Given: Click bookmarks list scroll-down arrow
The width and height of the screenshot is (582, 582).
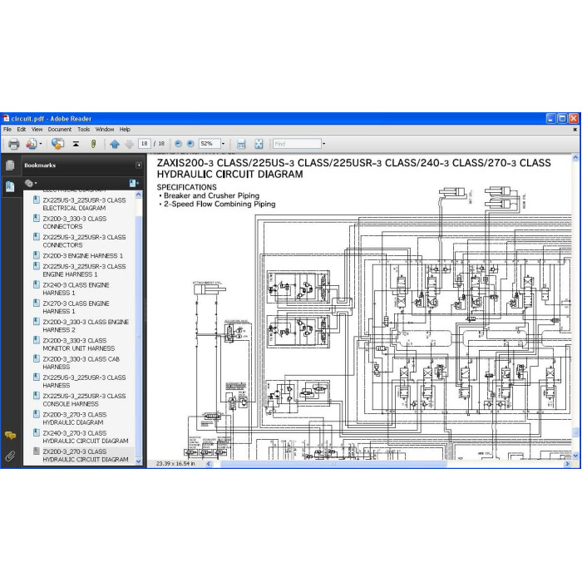Looking at the screenshot, I should coord(139,461).
